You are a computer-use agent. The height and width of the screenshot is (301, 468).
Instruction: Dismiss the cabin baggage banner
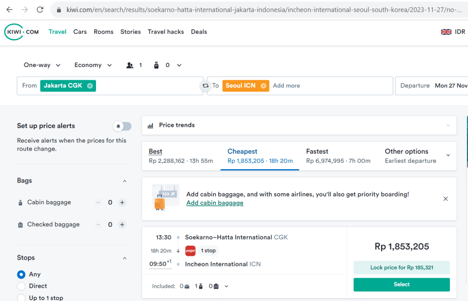[446, 199]
